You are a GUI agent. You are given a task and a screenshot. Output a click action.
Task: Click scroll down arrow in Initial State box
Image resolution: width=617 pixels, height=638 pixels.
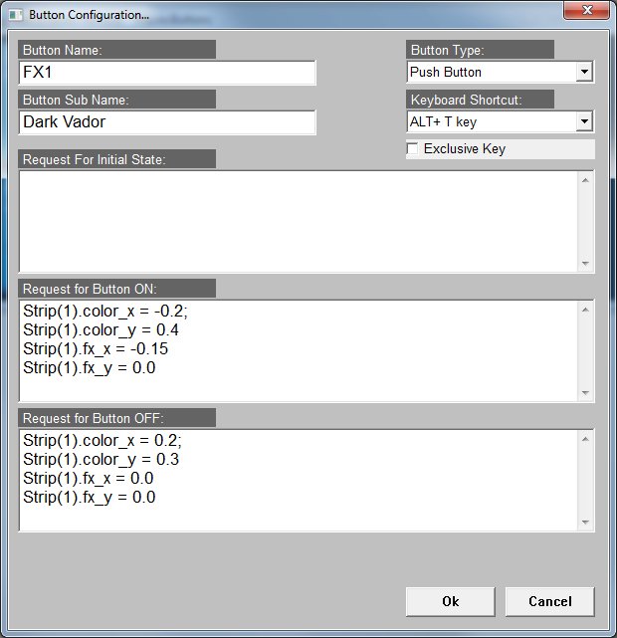click(586, 263)
